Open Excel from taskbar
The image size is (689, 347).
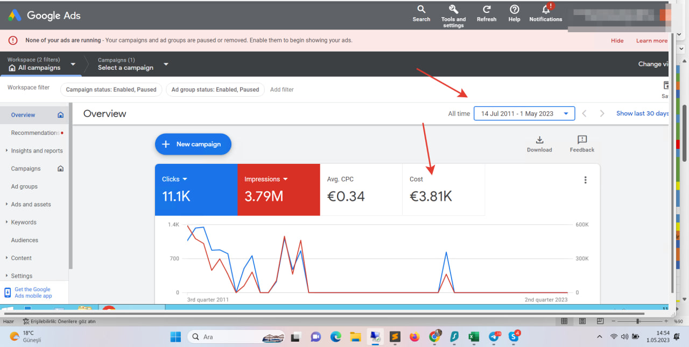click(x=474, y=337)
